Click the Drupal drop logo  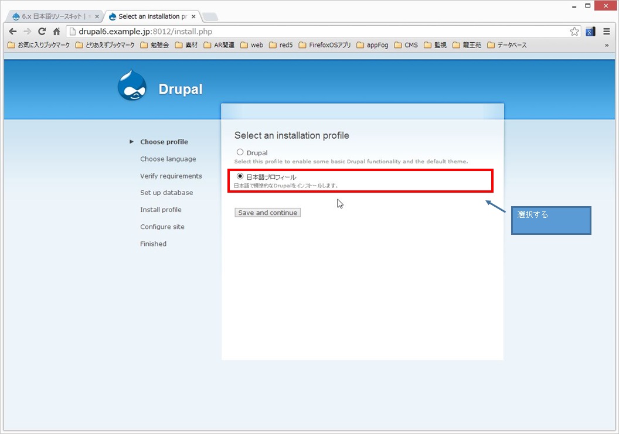pos(132,85)
